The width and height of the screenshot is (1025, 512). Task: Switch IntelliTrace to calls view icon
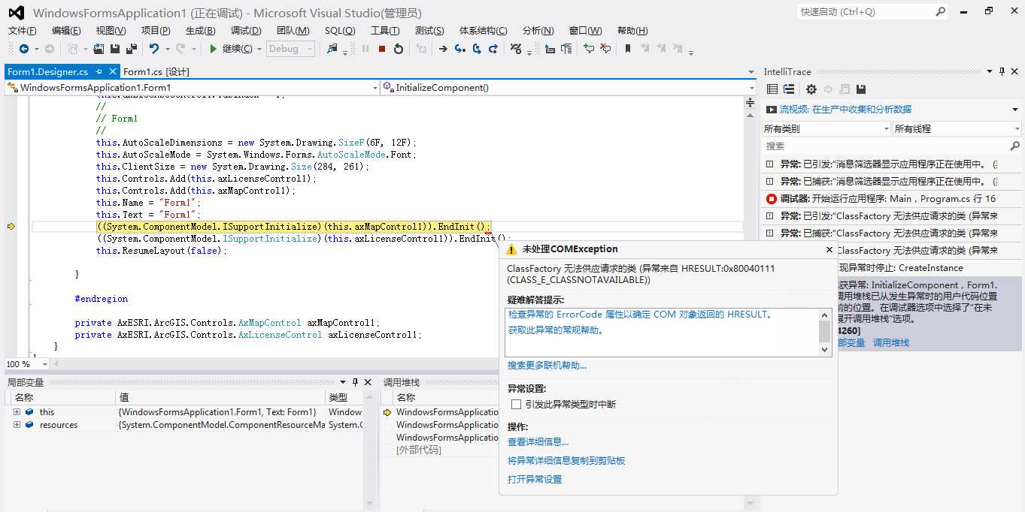coord(789,89)
